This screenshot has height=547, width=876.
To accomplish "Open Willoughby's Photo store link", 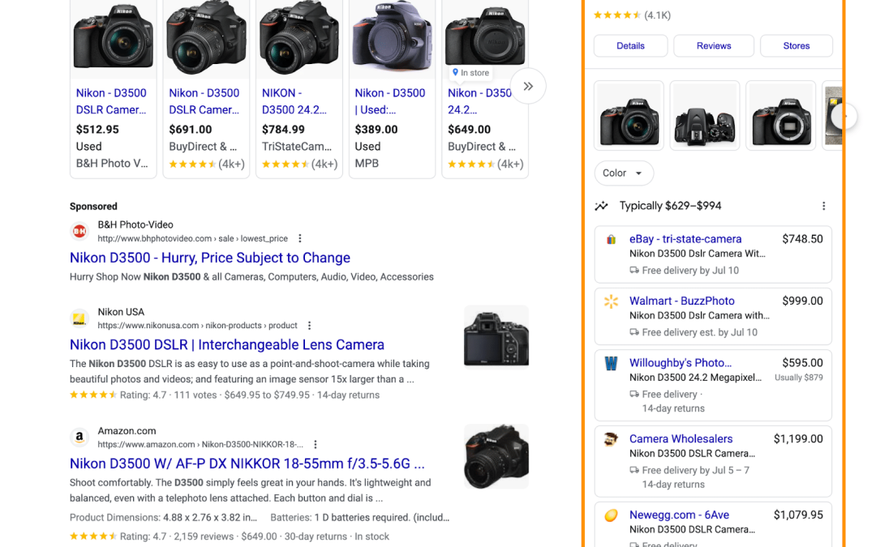I will click(x=681, y=363).
